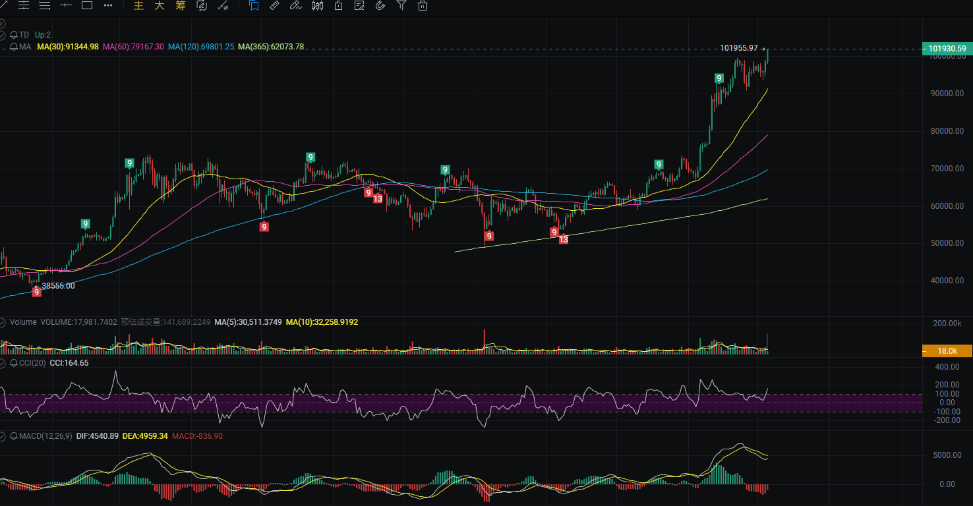Open the drawing filter funnel icon

[401, 5]
